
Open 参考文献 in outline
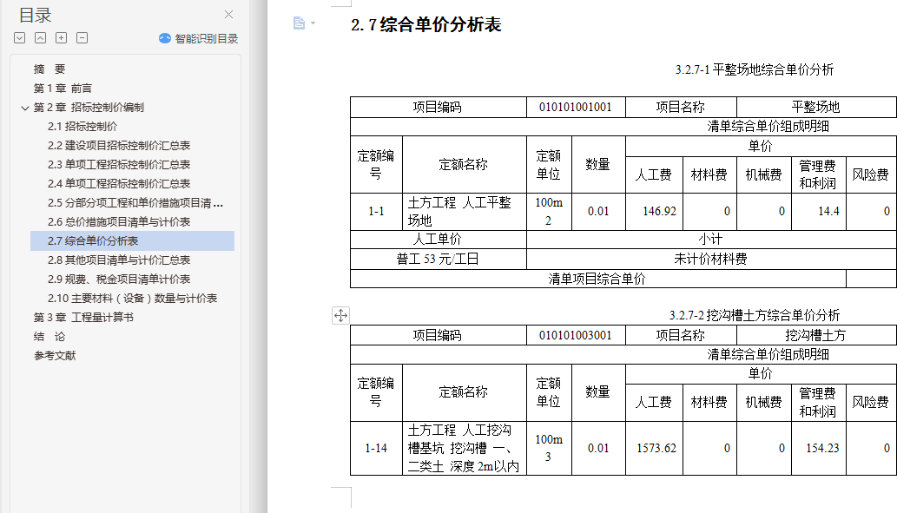coord(55,356)
